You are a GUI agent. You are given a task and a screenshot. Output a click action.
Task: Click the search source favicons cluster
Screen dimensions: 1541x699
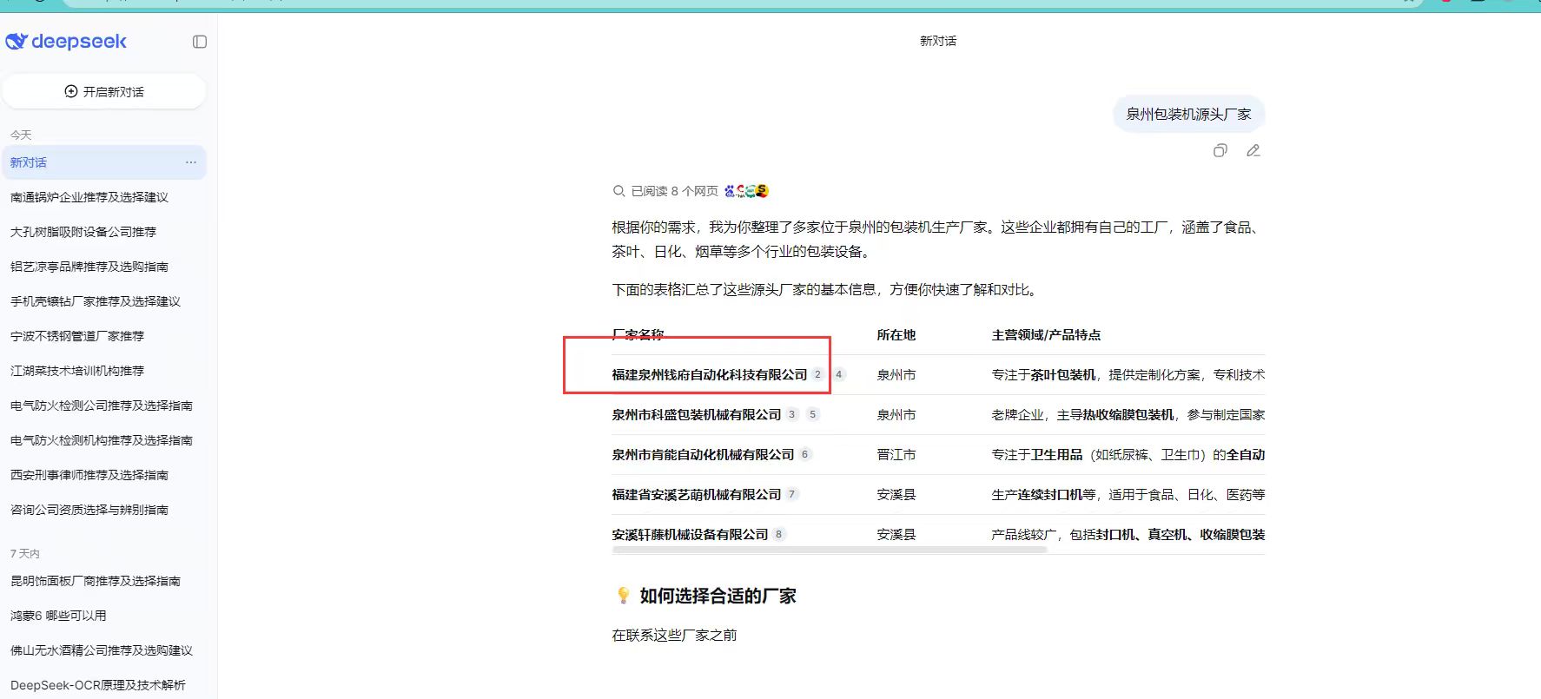coord(746,191)
